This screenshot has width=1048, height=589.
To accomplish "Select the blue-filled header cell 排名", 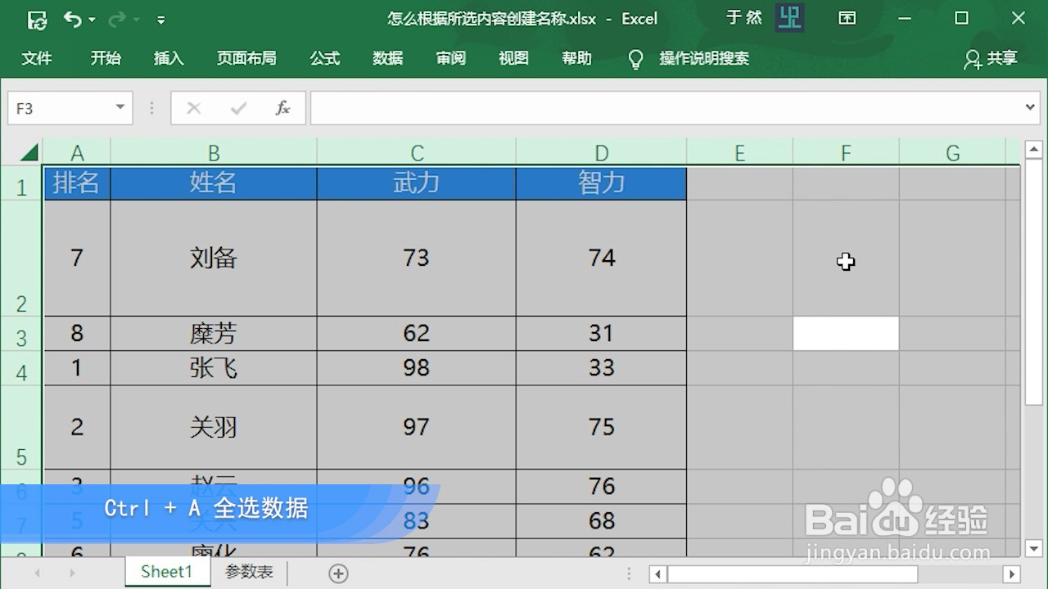I will tap(76, 182).
